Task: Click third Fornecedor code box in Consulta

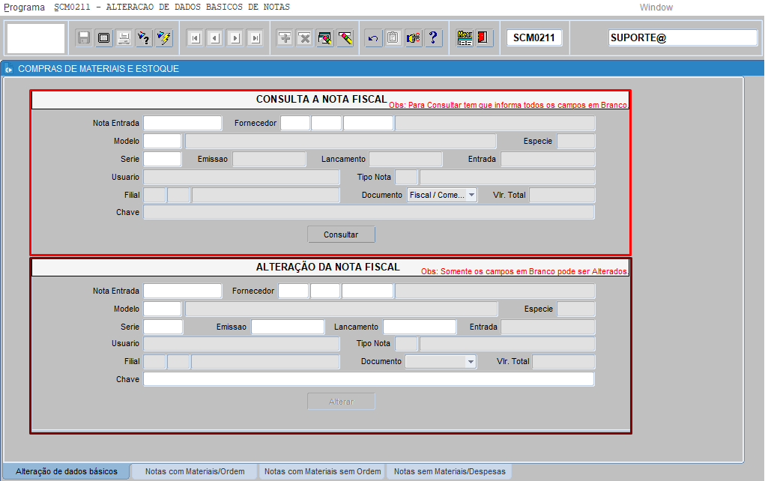Action: [x=368, y=123]
